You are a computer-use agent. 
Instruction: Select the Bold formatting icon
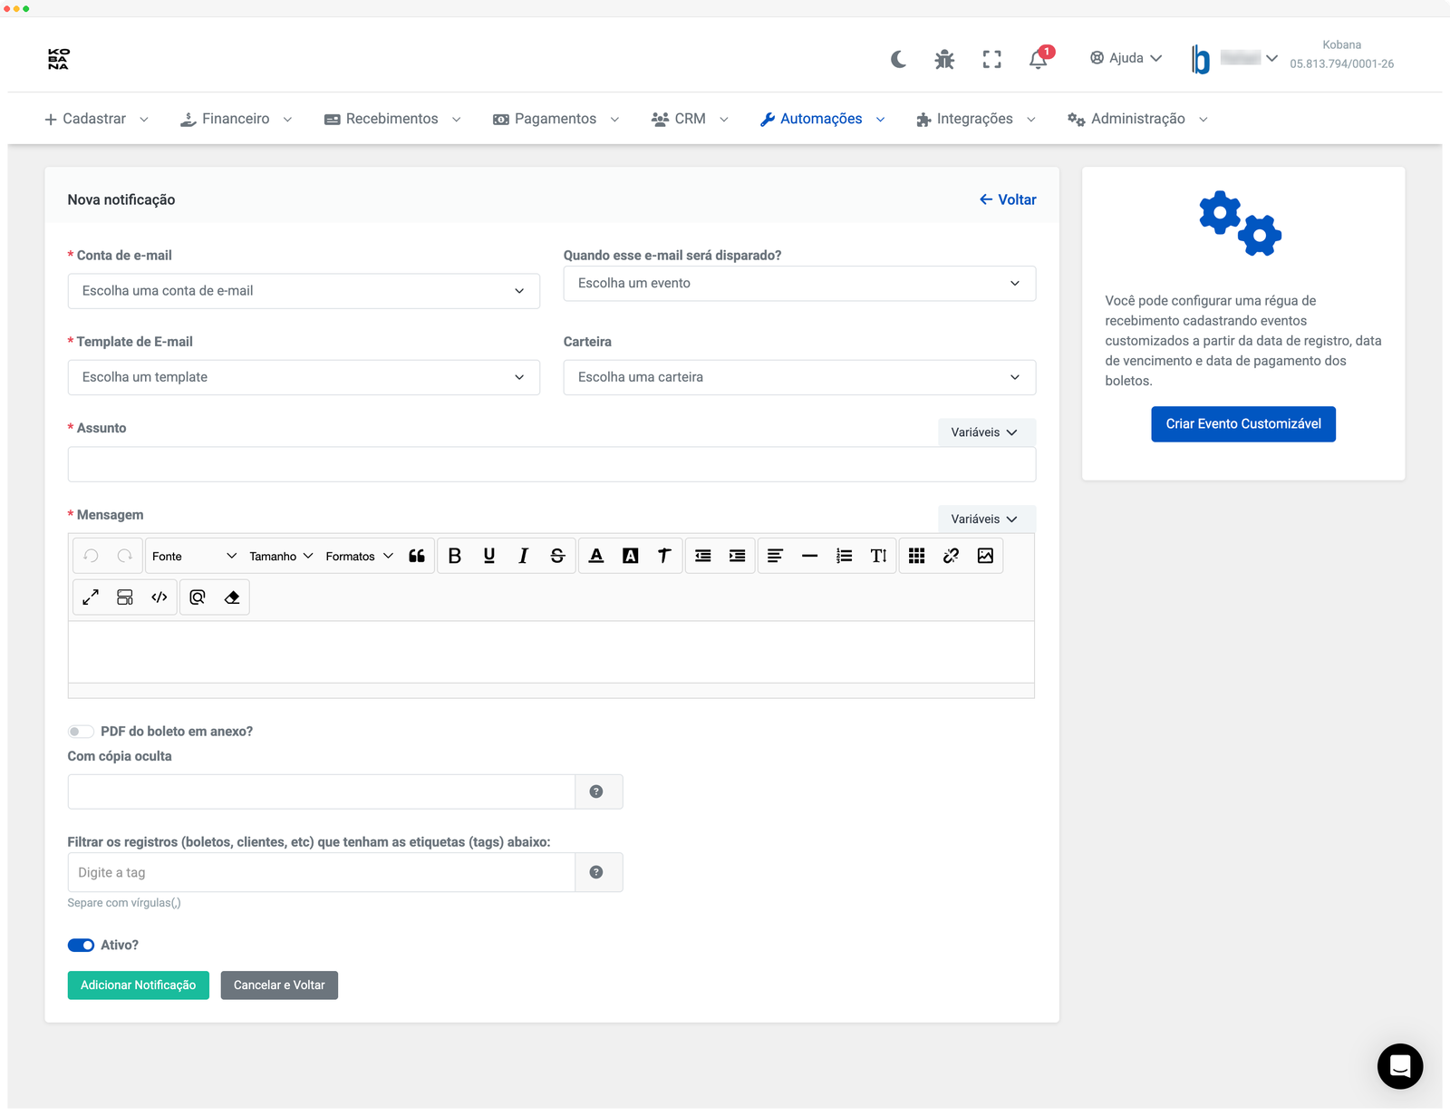coord(456,555)
